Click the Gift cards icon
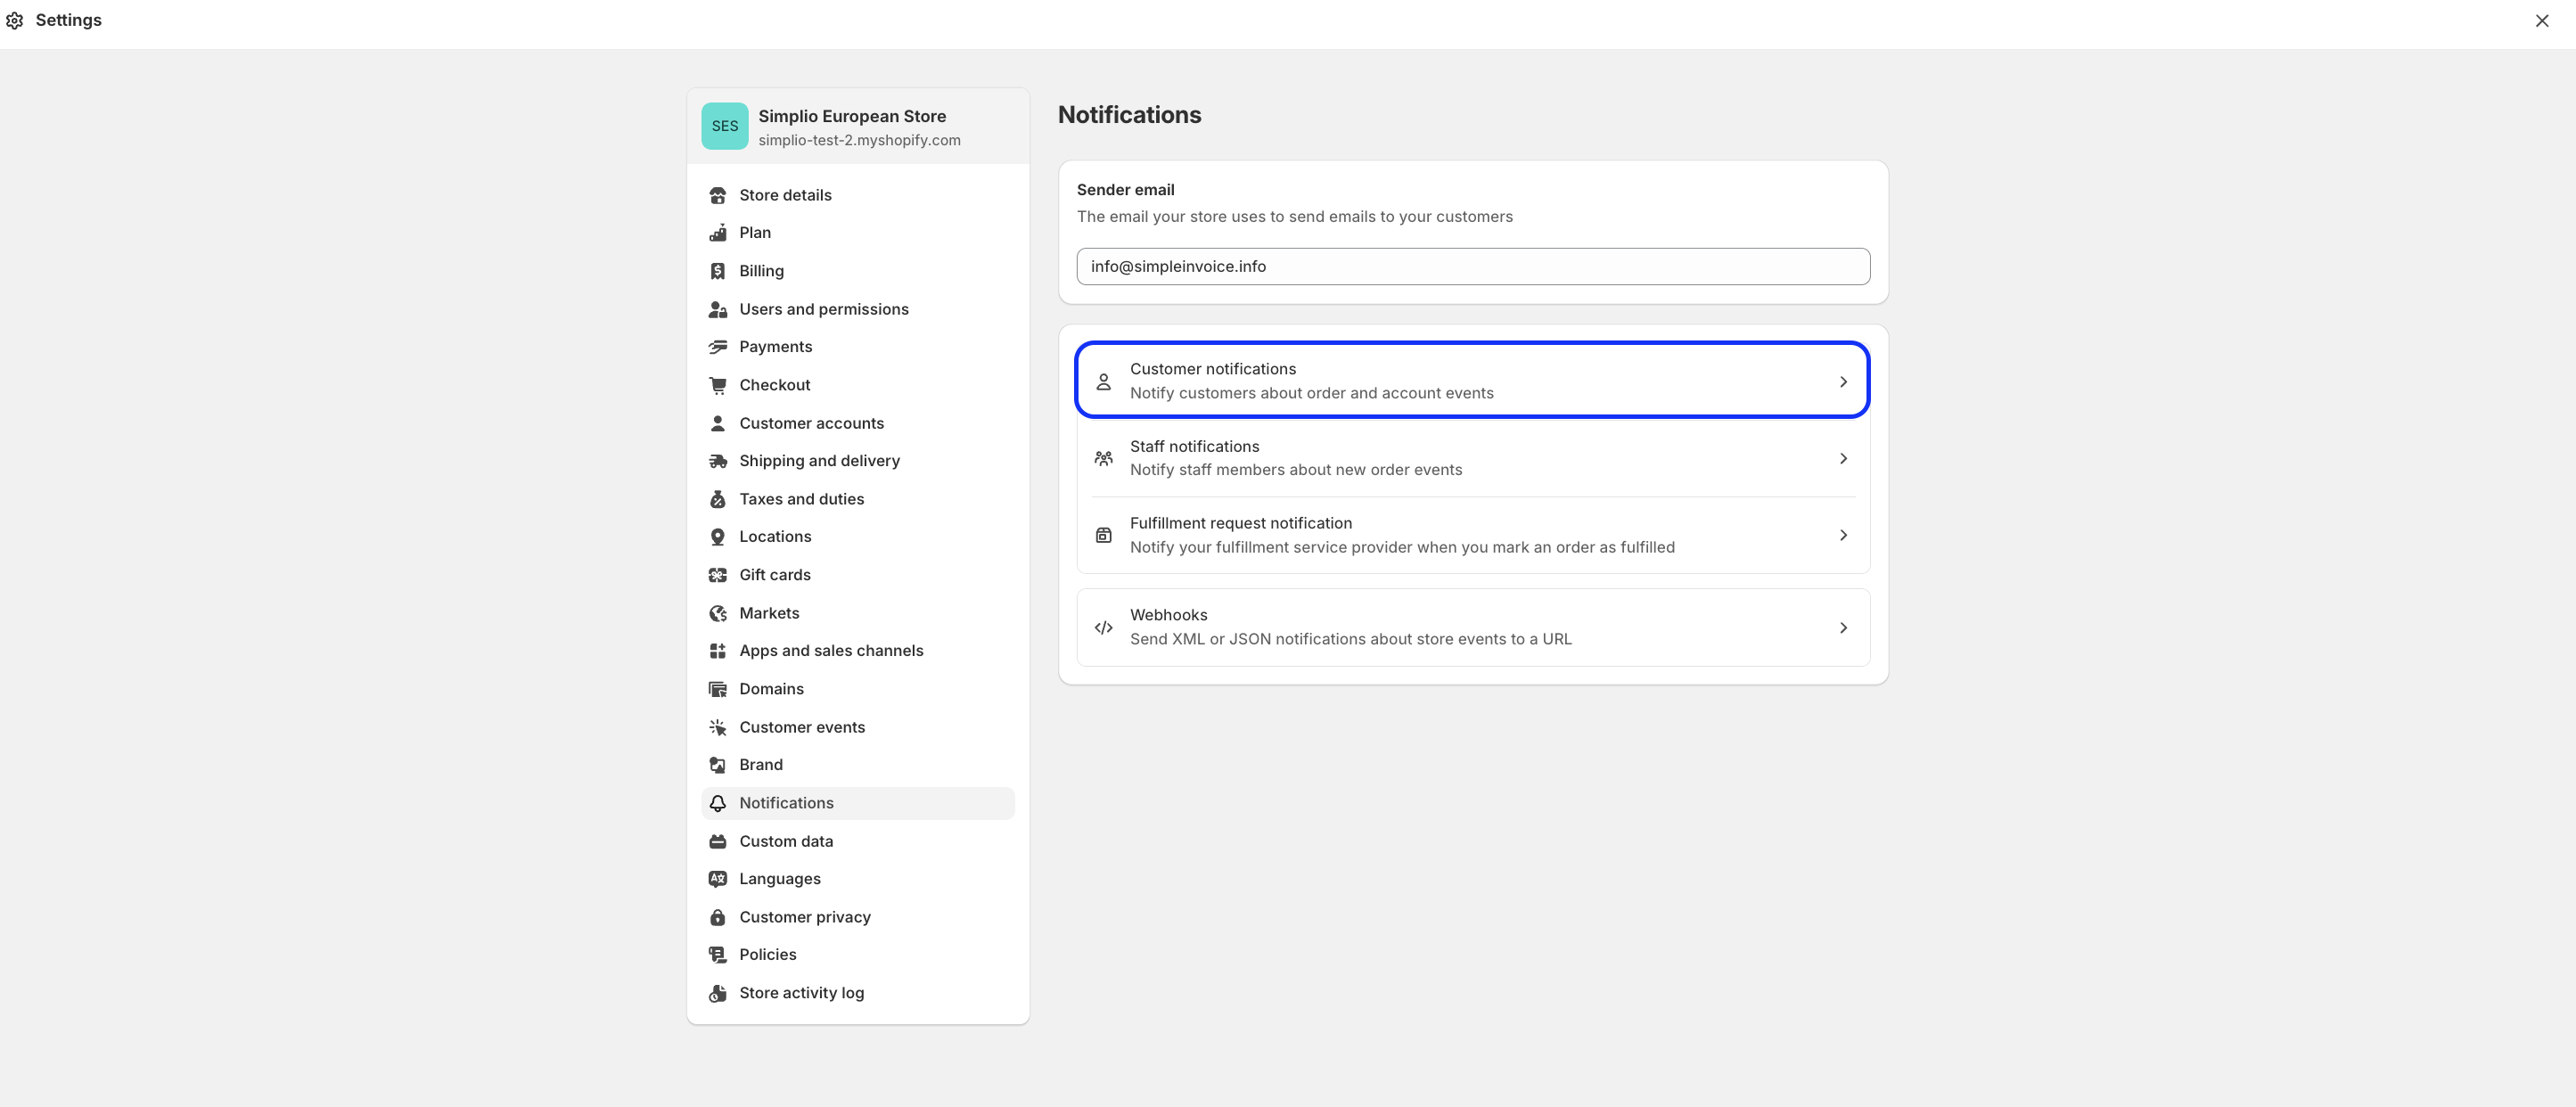Image resolution: width=2576 pixels, height=1107 pixels. click(x=717, y=575)
